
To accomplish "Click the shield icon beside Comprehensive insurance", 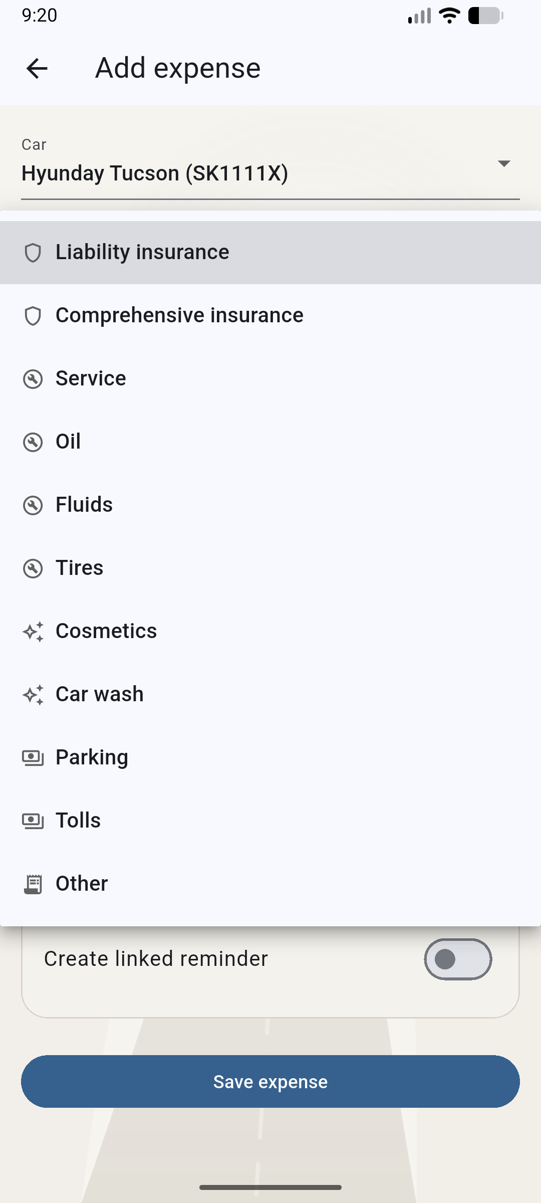I will click(33, 316).
